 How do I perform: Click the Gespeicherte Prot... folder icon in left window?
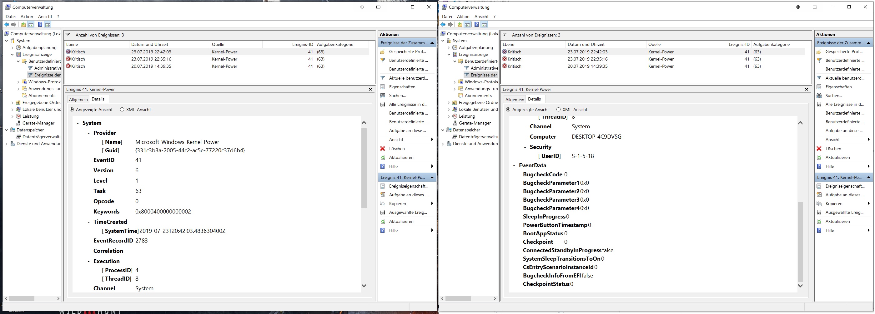click(x=382, y=52)
